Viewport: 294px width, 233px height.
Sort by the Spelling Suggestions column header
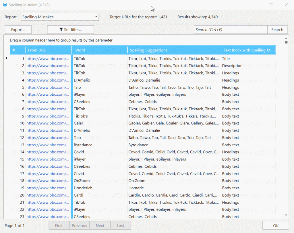tap(174, 50)
